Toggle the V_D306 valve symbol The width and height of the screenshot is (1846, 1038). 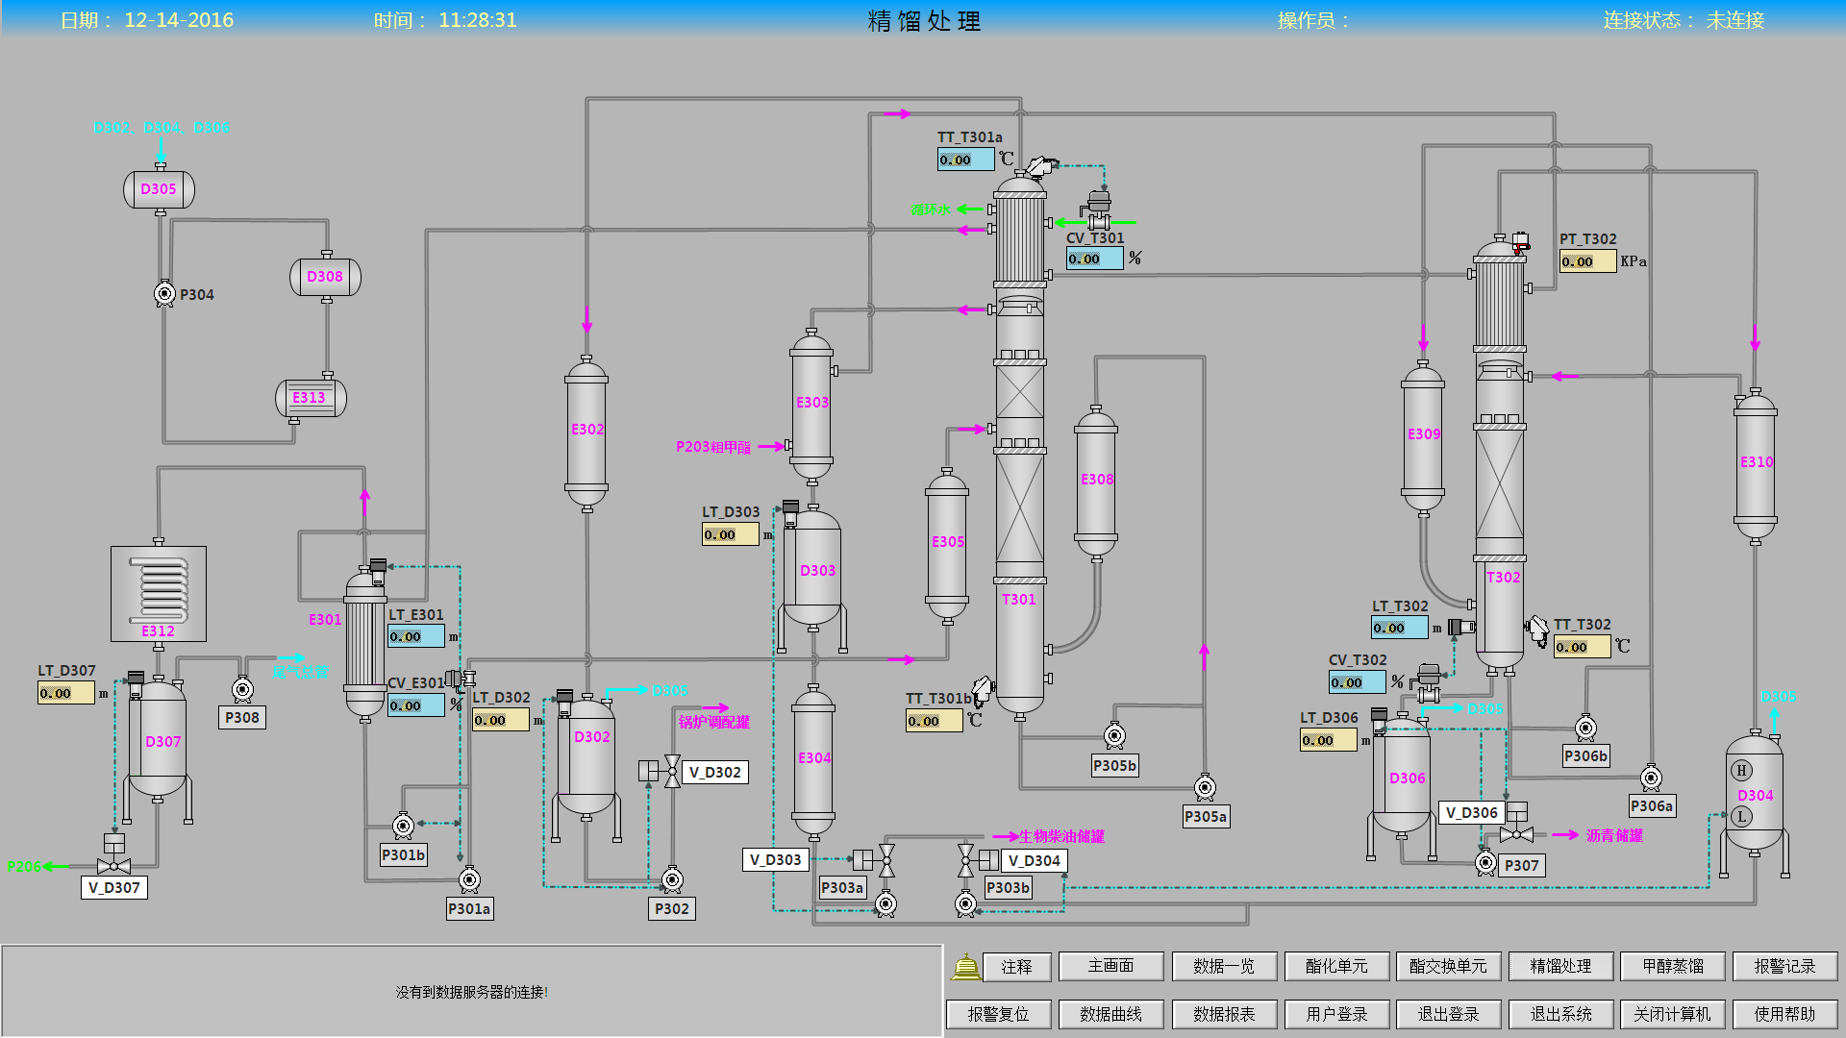pyautogui.click(x=1516, y=832)
